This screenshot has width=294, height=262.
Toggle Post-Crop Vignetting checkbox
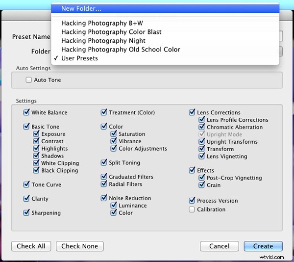click(201, 178)
